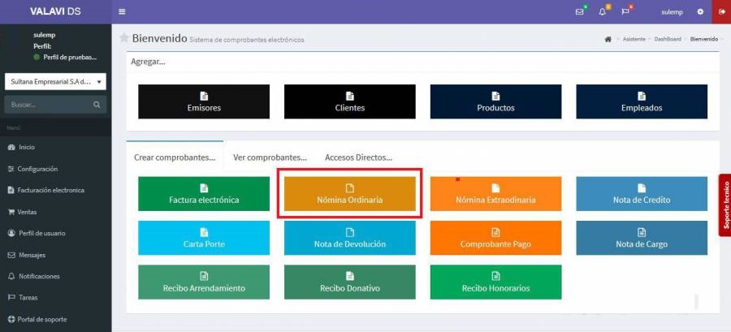
Task: Expand the Sultana Empresarial company dropdown
Action: pos(55,82)
